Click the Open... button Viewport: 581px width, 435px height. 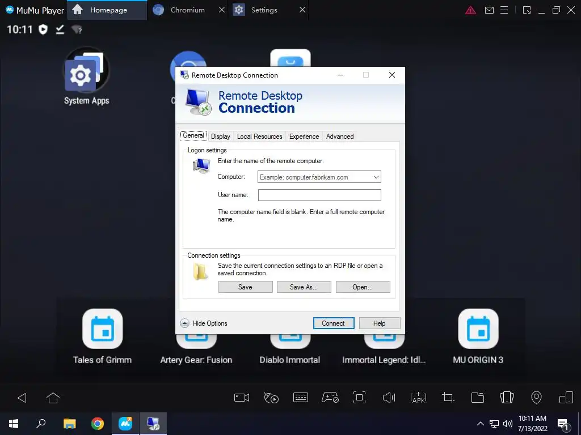tap(363, 287)
